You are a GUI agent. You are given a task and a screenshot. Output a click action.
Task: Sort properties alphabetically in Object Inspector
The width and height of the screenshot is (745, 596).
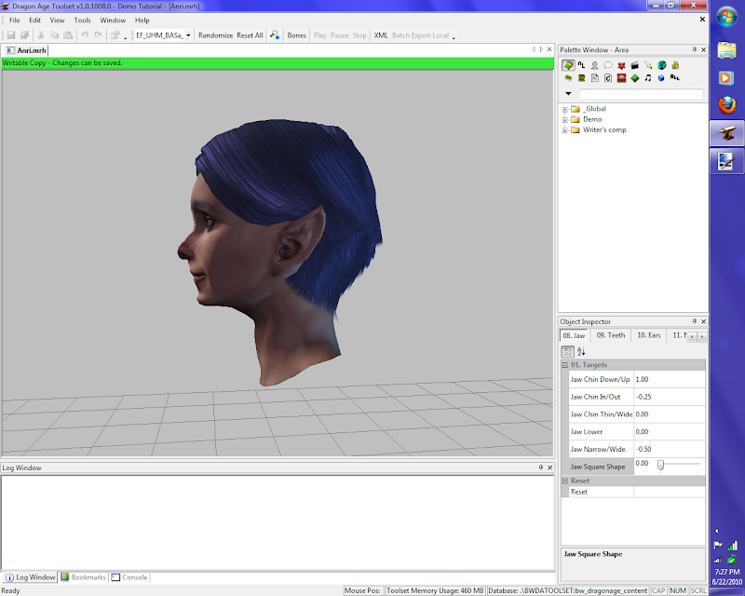[581, 351]
